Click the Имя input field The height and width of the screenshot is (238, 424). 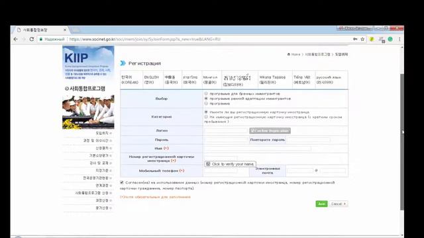coord(258,148)
